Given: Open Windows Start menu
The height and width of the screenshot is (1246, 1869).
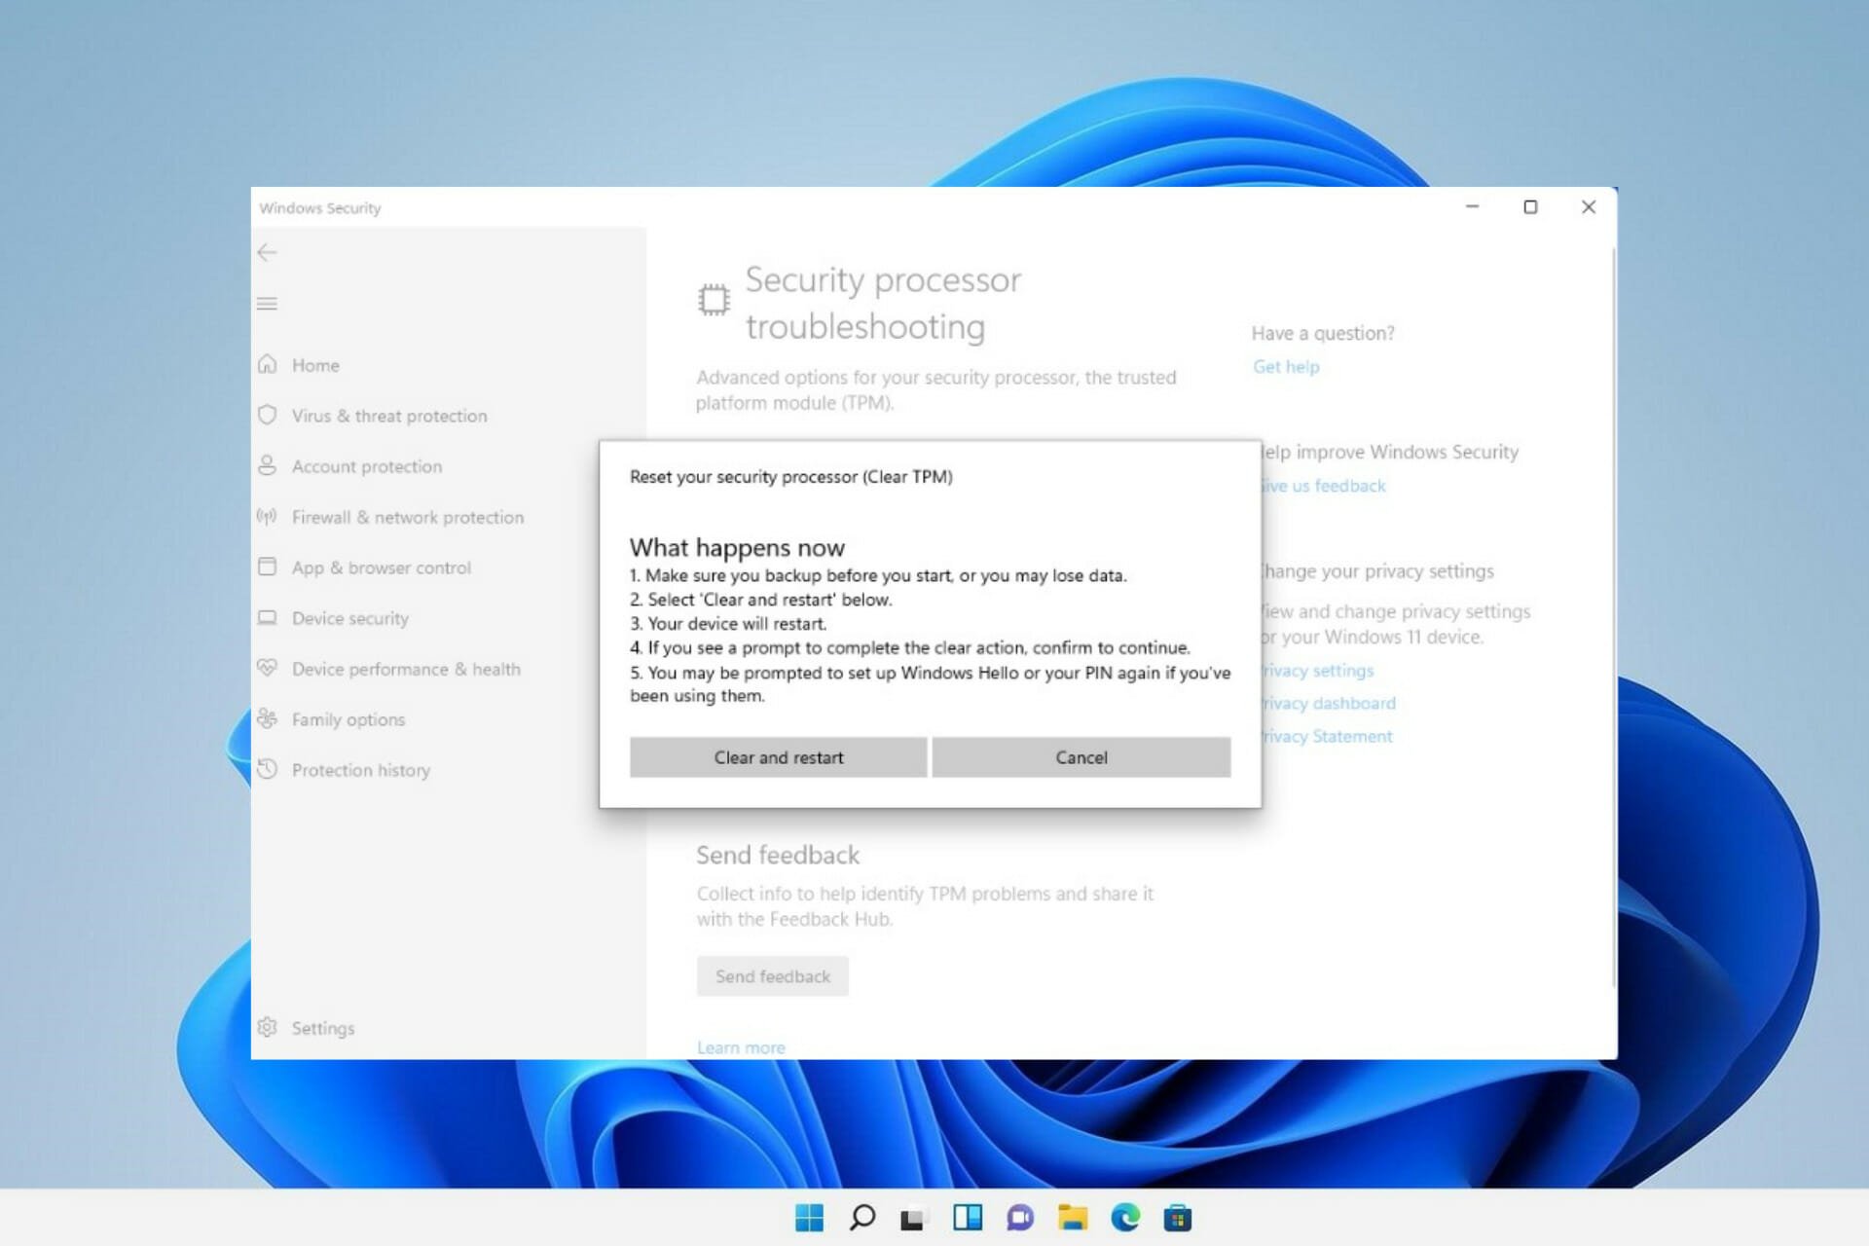Looking at the screenshot, I should (809, 1218).
